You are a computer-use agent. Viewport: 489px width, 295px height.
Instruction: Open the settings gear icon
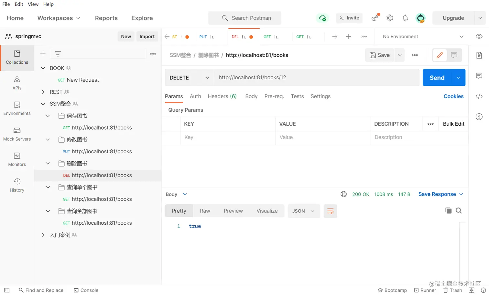[x=390, y=18]
